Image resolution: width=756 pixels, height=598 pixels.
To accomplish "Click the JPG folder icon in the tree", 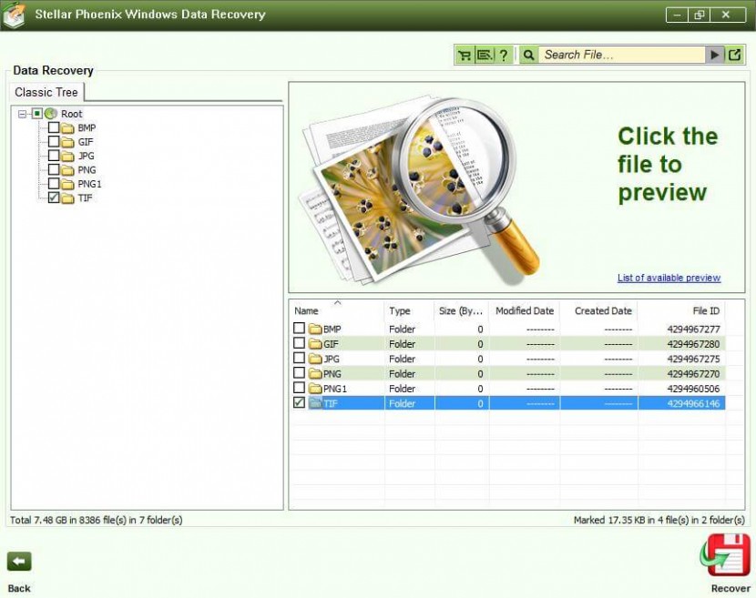I will 67,157.
